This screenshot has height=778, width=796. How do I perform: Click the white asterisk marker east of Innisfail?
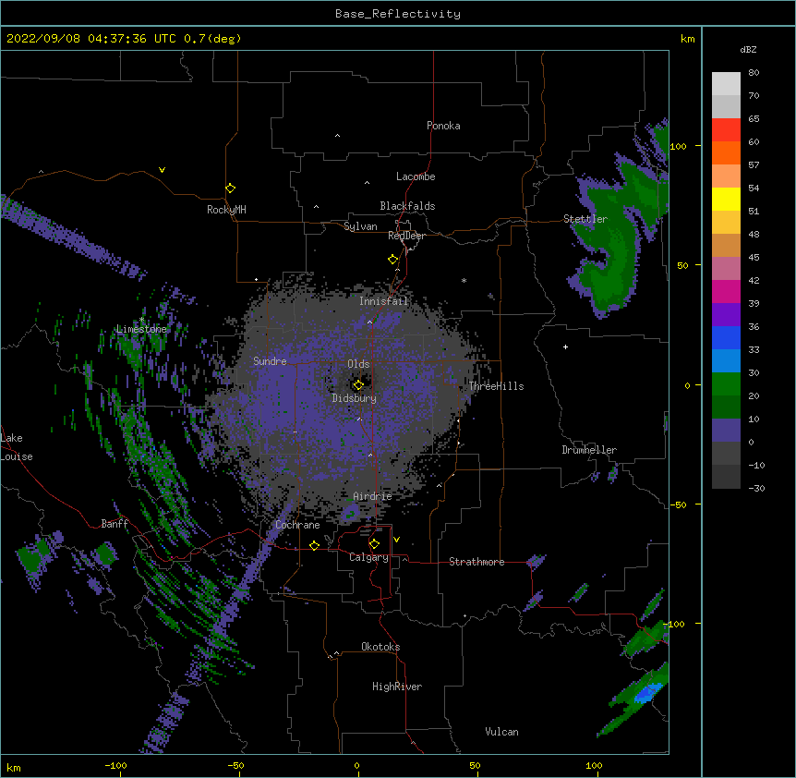click(464, 280)
